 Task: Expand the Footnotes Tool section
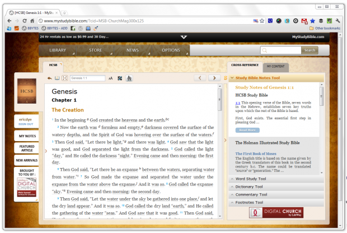276,203
